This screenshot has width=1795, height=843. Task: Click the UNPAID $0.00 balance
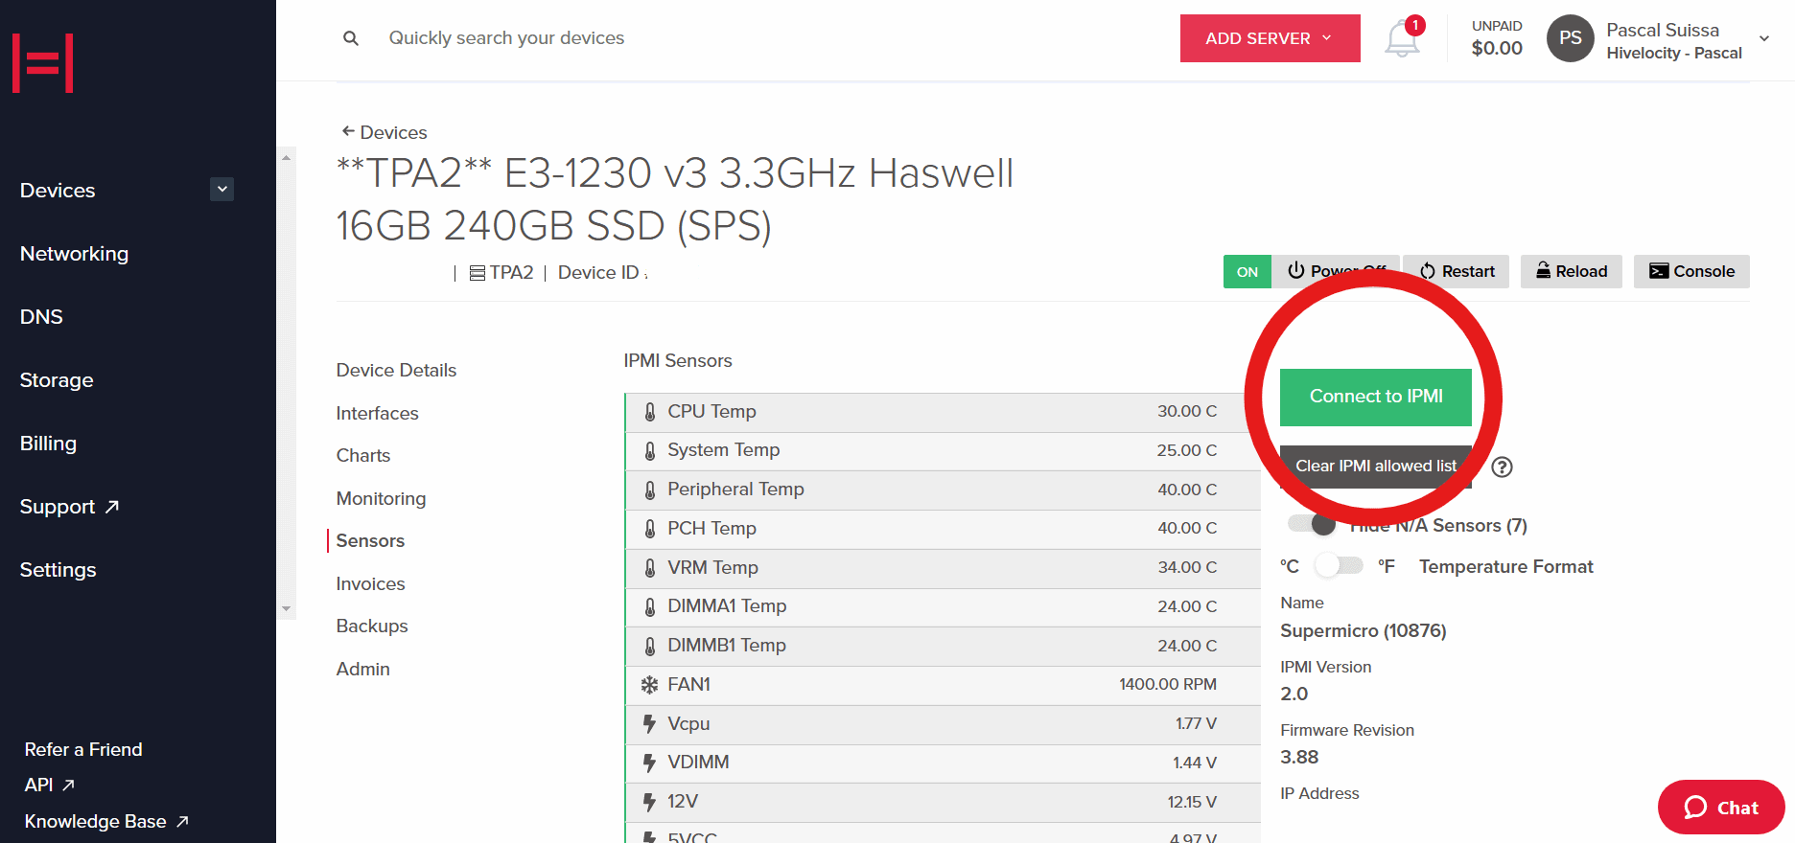click(x=1497, y=38)
